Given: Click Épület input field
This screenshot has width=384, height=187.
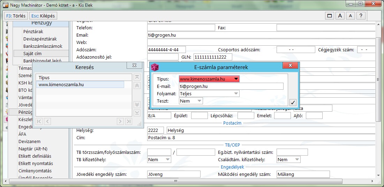Looking at the screenshot, I should 199,115.
